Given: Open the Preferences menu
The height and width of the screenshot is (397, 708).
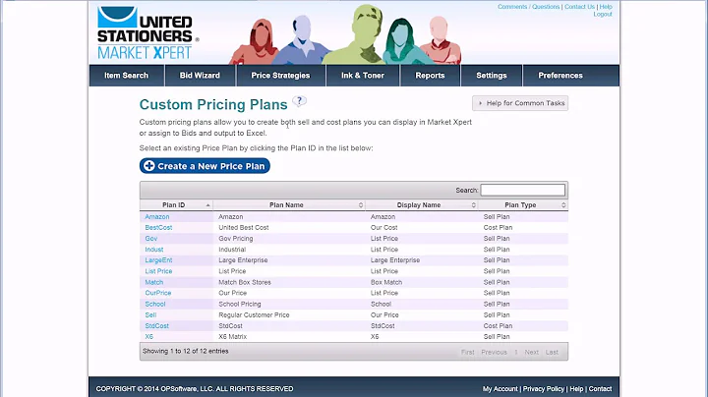Looking at the screenshot, I should 560,76.
